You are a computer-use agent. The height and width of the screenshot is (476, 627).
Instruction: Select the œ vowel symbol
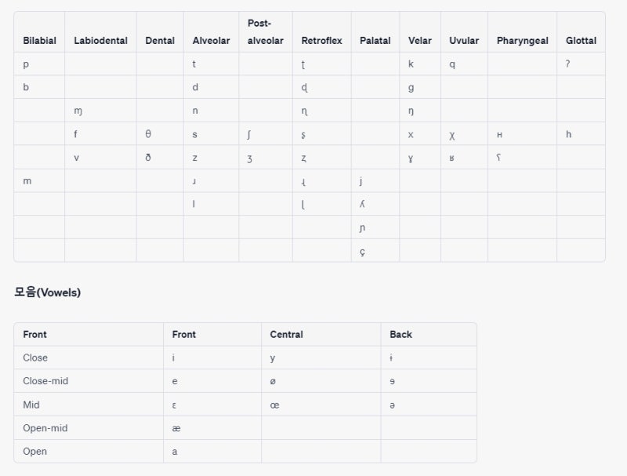(x=274, y=405)
